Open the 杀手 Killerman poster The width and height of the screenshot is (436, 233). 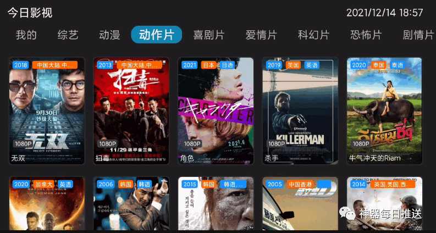pyautogui.click(x=300, y=111)
